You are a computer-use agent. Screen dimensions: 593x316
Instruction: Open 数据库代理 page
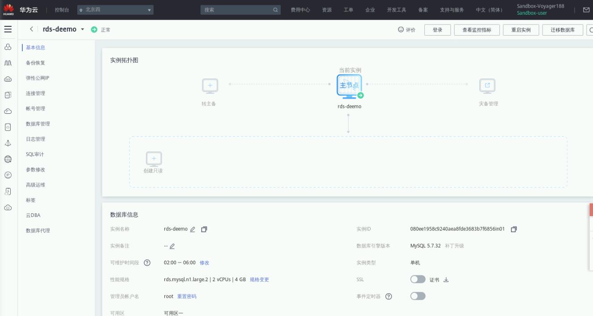(x=38, y=230)
